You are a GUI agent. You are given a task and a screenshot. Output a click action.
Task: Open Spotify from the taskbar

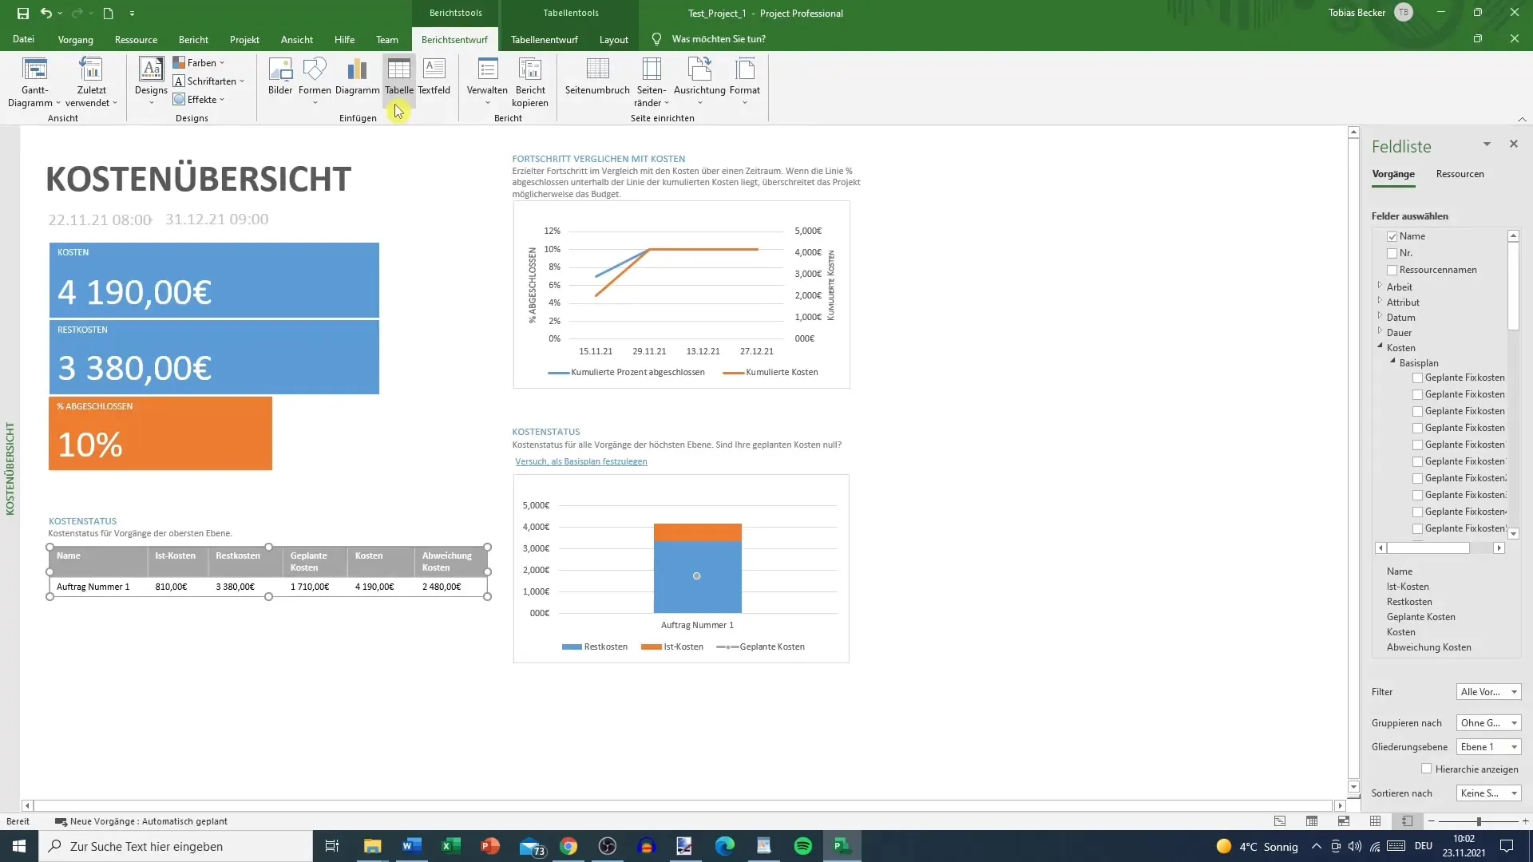click(803, 846)
